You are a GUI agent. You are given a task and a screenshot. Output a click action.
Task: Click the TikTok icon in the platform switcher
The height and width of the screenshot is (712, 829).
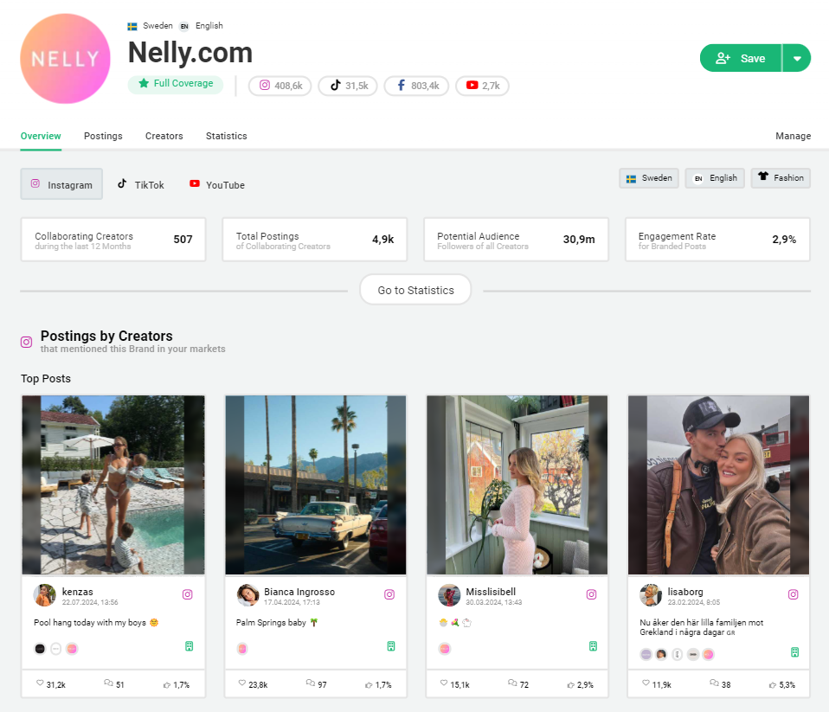122,184
